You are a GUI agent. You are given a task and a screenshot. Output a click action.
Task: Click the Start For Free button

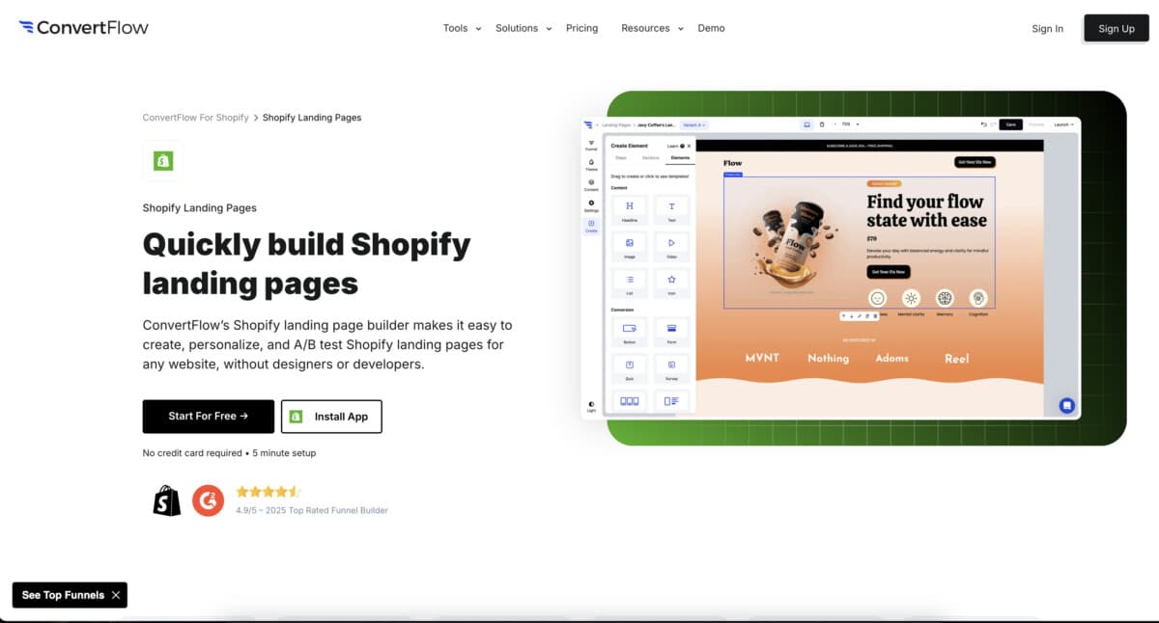(208, 417)
